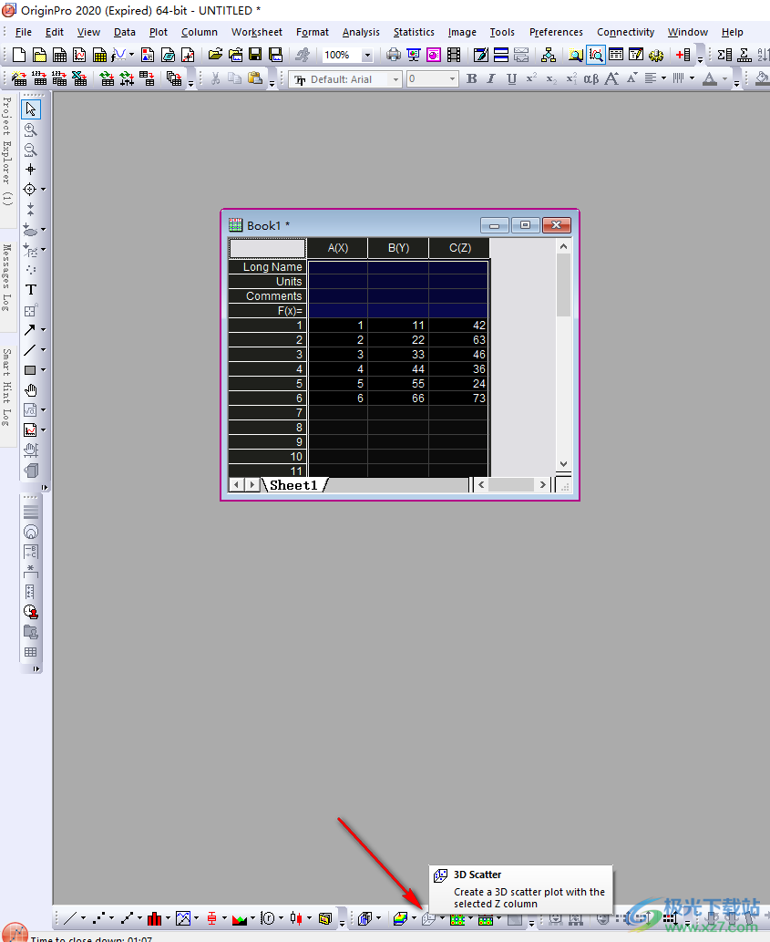Select the F(x)= row label
770x942 pixels.
point(267,311)
